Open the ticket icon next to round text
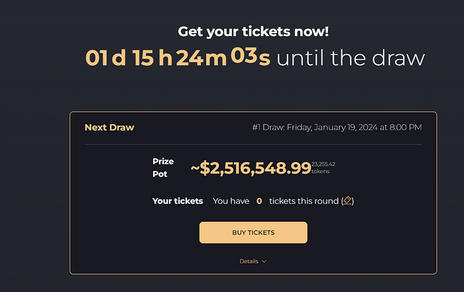The height and width of the screenshot is (292, 464). tap(347, 201)
